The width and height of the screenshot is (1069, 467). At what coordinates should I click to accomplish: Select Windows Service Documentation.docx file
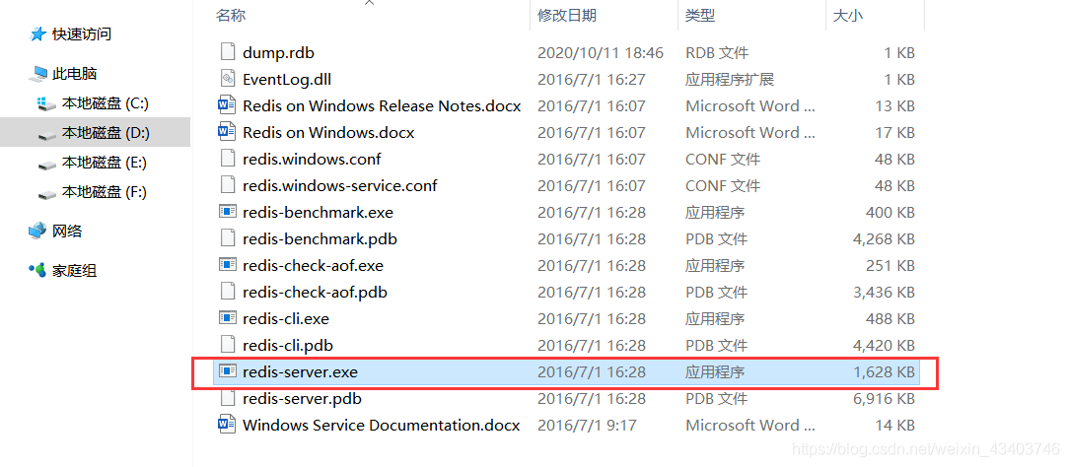click(x=381, y=425)
